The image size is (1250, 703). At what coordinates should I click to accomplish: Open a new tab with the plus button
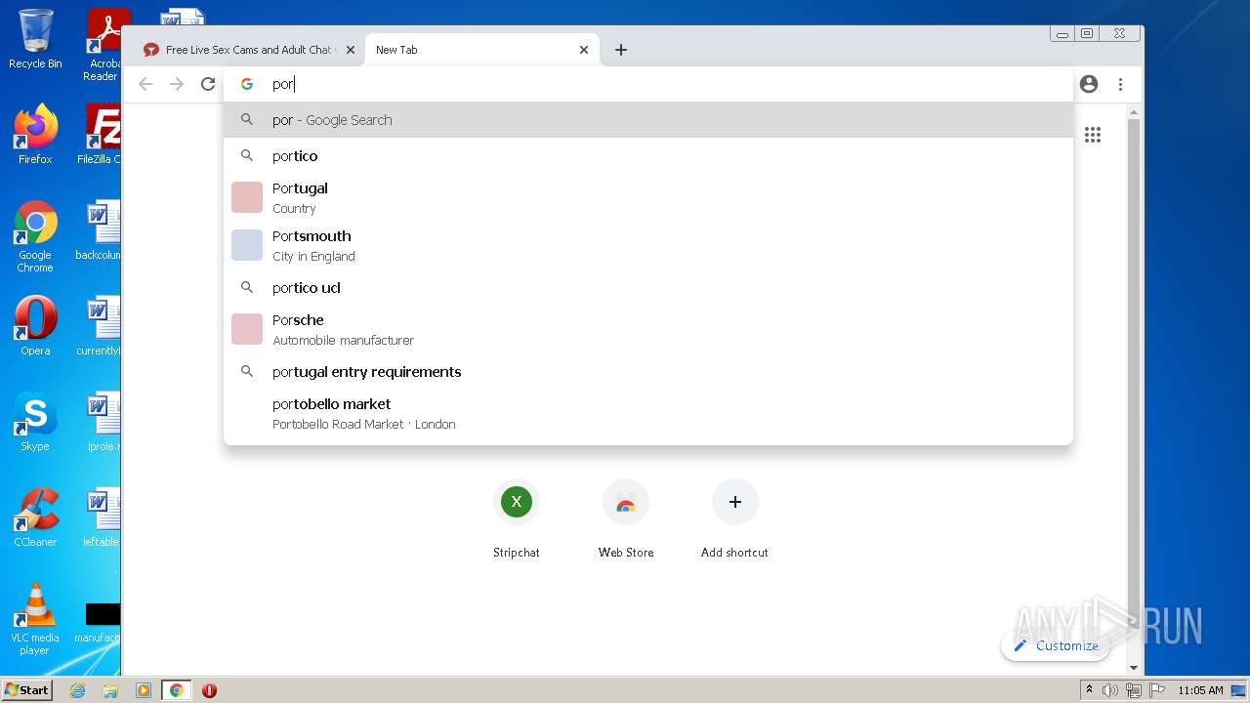point(621,50)
